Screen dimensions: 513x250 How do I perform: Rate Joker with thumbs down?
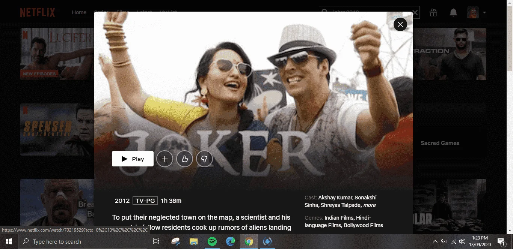(204, 159)
